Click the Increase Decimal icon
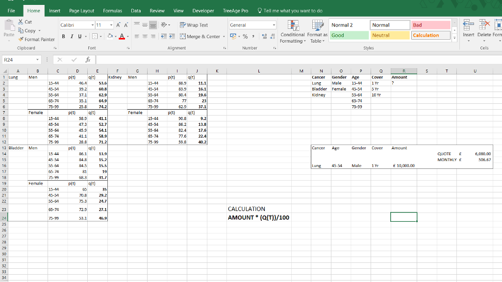This screenshot has height=282, width=502. tap(265, 36)
